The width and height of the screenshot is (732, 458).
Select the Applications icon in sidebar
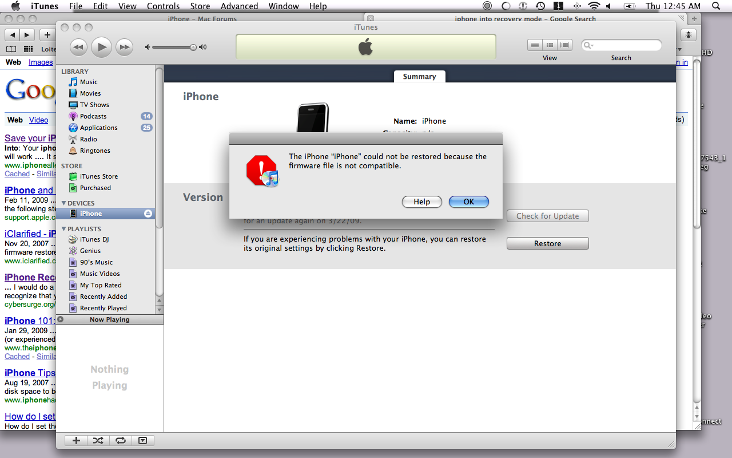click(73, 128)
